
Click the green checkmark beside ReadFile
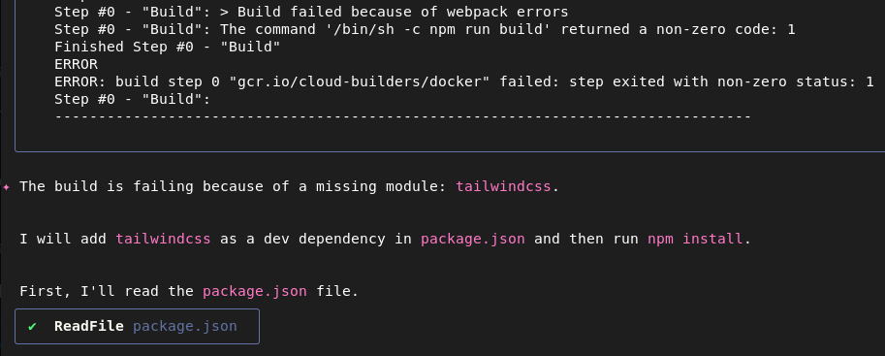(32, 326)
